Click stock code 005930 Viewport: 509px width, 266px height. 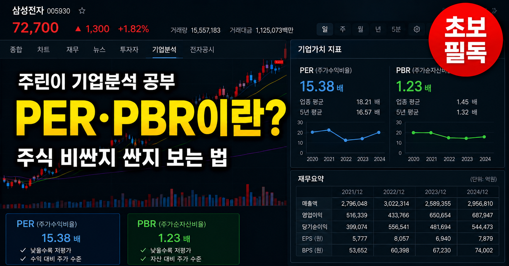point(59,11)
